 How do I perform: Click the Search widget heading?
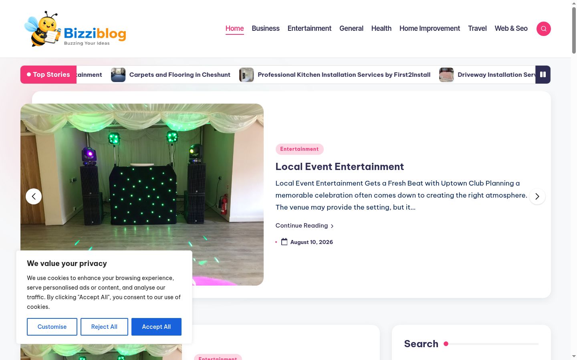tap(421, 344)
